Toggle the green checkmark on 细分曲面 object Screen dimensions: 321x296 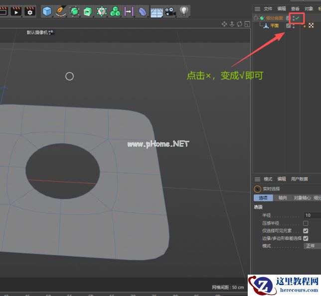298,18
